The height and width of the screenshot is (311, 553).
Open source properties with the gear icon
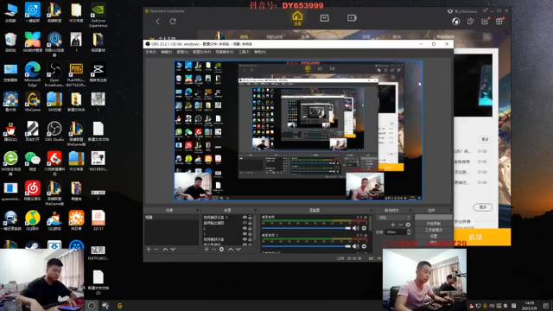pos(221,250)
